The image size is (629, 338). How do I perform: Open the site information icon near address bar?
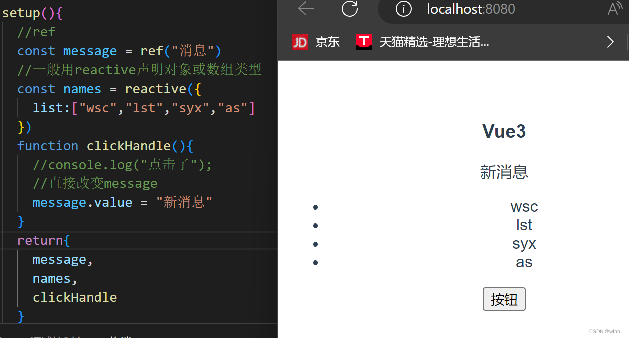pos(403,8)
